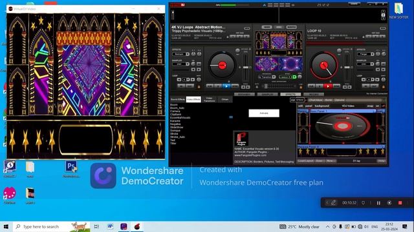
Task: Click left deck sampler record icon
Action: coord(199,64)
